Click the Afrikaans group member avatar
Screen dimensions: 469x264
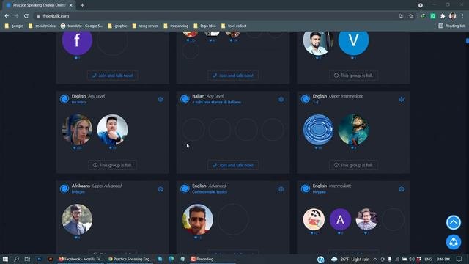coord(77,219)
